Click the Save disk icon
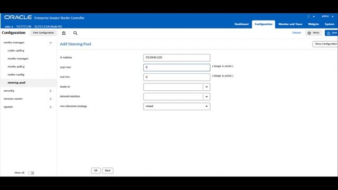The image size is (338, 190). pyautogui.click(x=328, y=33)
